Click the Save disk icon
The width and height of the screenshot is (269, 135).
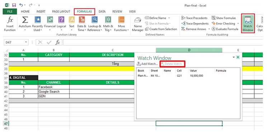click(14, 5)
